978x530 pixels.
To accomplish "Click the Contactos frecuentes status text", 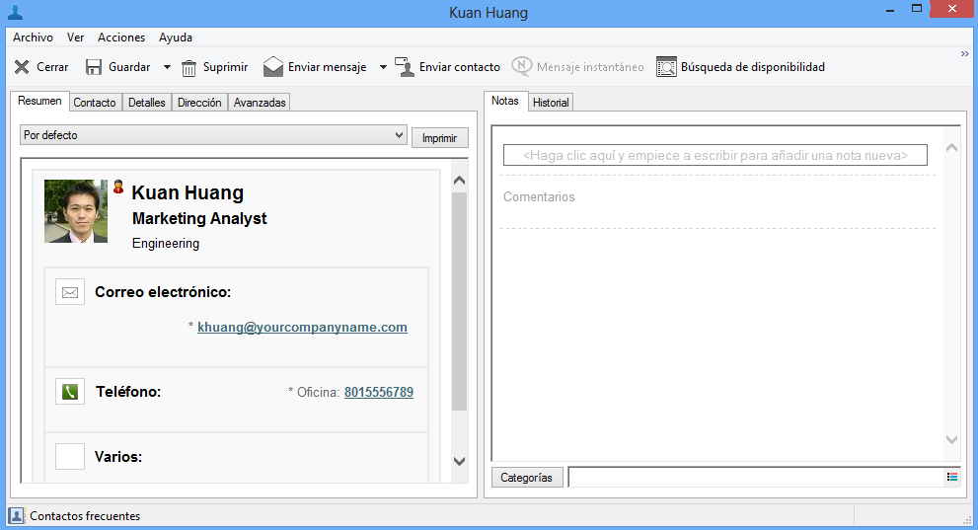I will (x=85, y=516).
